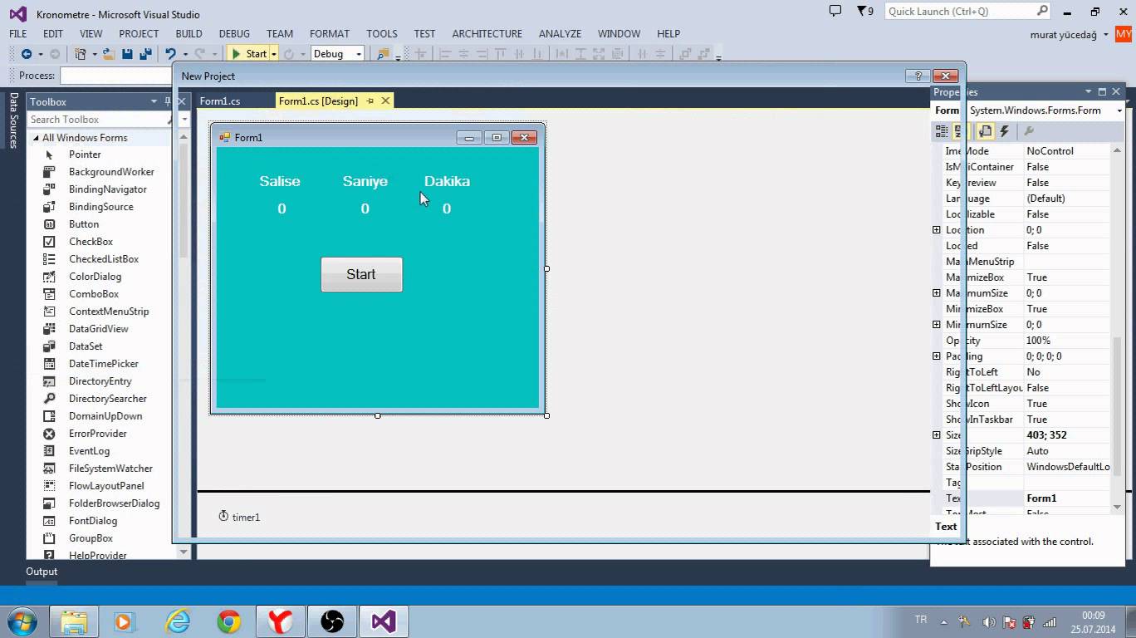Viewport: 1136px width, 638px height.
Task: Open the notifications flag icon
Action: coord(866,12)
